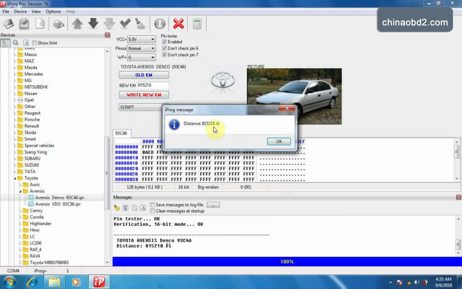Click the page-with-gear script toolbar icon
Image resolution: width=462 pixels, height=289 pixels.
(40, 24)
